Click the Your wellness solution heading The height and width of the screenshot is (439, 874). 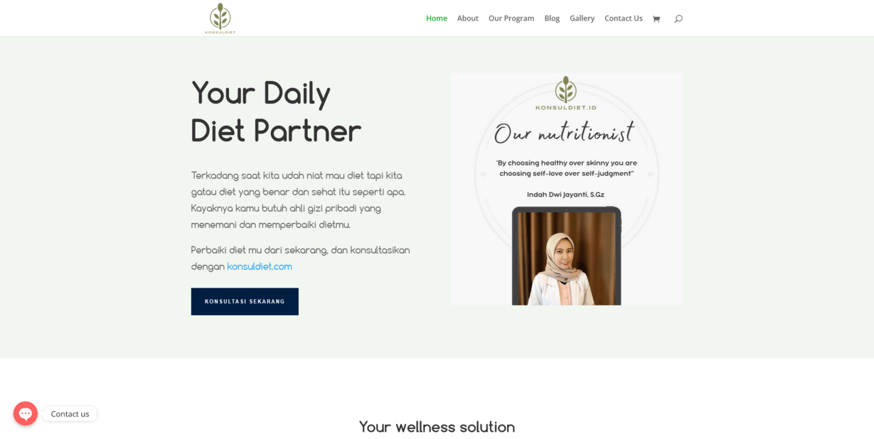[x=437, y=427]
